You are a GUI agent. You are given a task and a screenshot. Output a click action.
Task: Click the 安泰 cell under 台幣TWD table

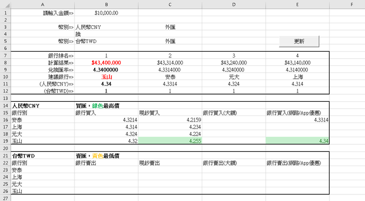pos(43,170)
